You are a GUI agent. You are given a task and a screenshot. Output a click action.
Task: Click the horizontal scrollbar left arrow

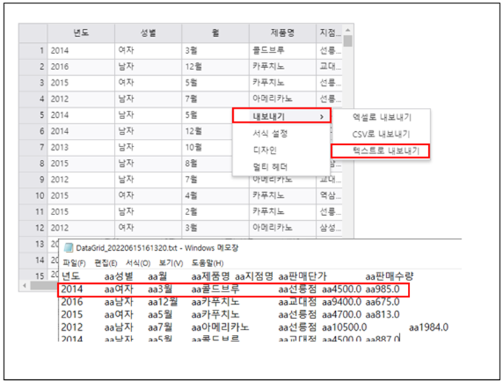24,285
